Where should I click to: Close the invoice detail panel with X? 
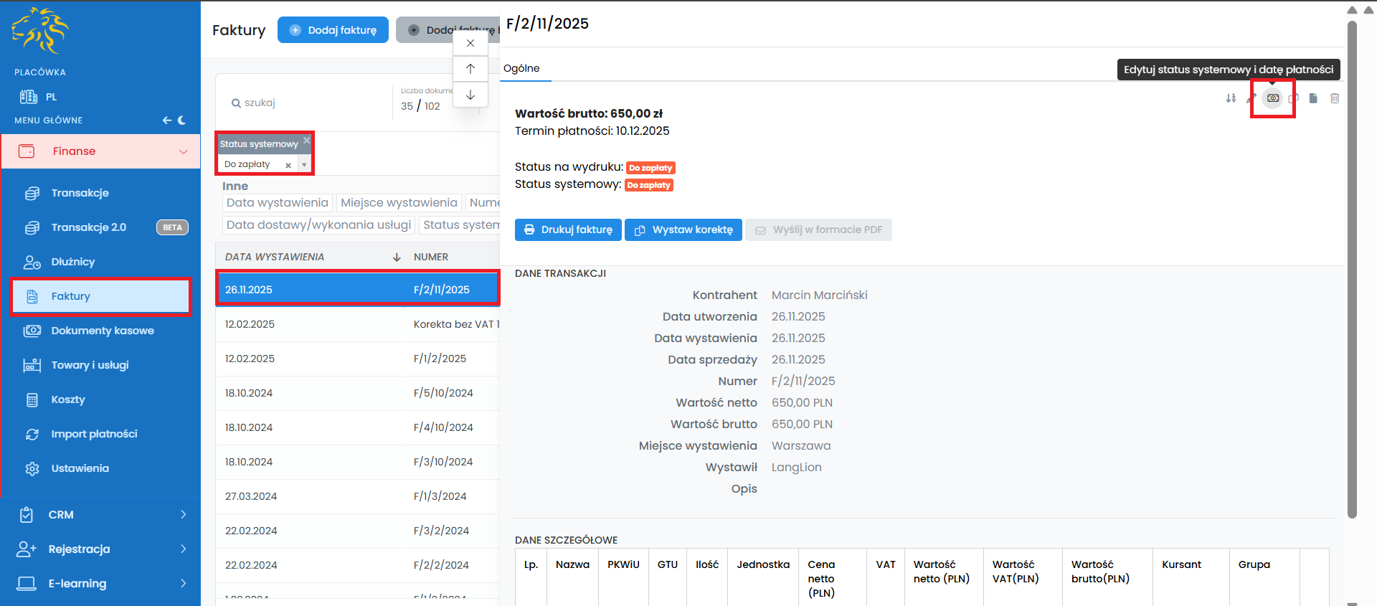(470, 43)
